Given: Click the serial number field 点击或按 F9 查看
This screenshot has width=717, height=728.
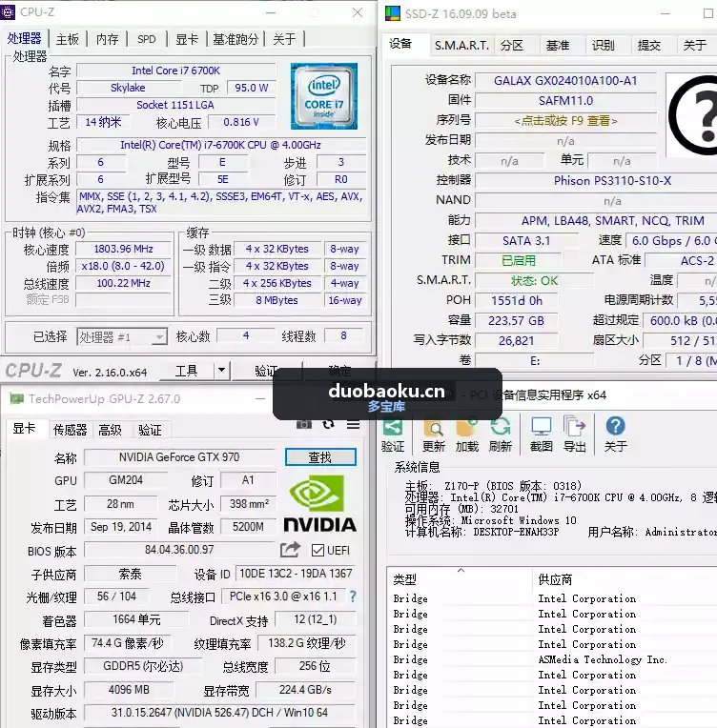Looking at the screenshot, I should tap(565, 121).
